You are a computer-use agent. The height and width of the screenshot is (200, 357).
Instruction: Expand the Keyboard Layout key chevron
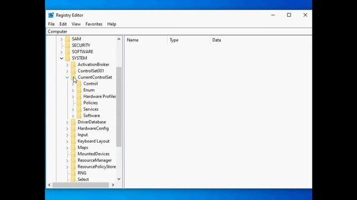(67, 141)
